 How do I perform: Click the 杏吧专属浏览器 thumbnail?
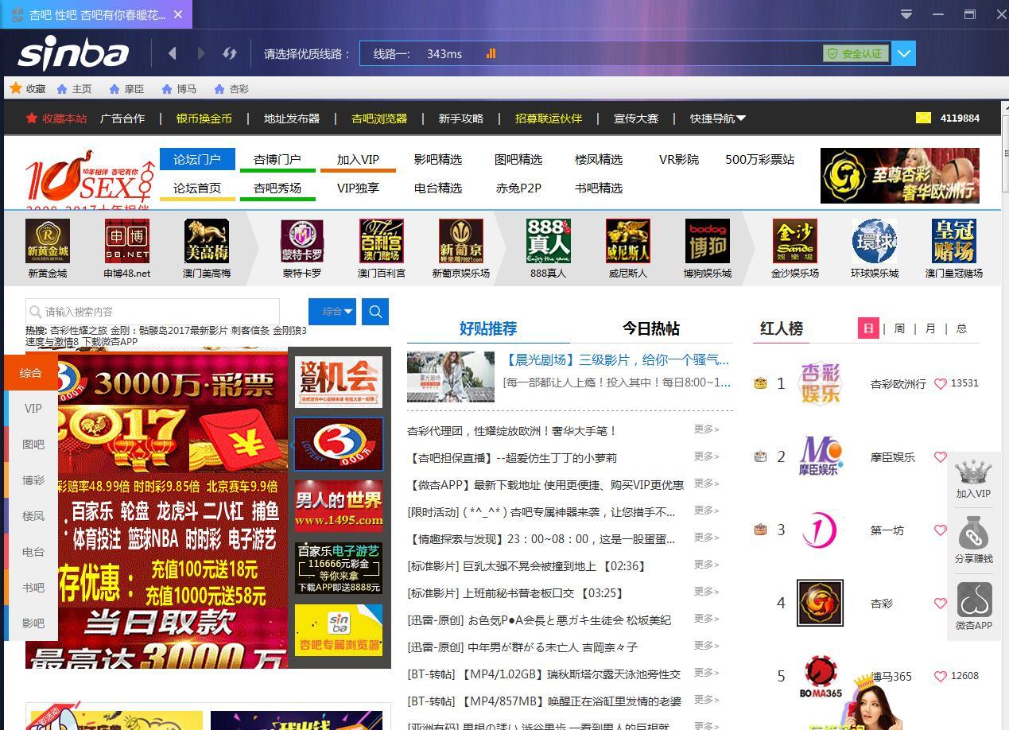tap(339, 630)
